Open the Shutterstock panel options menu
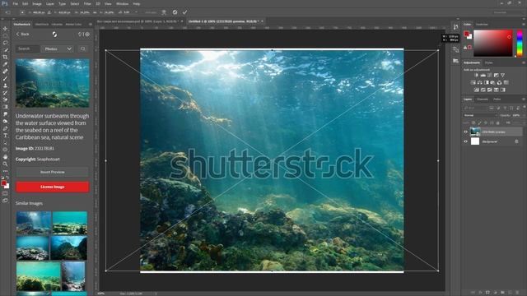 [x=90, y=25]
